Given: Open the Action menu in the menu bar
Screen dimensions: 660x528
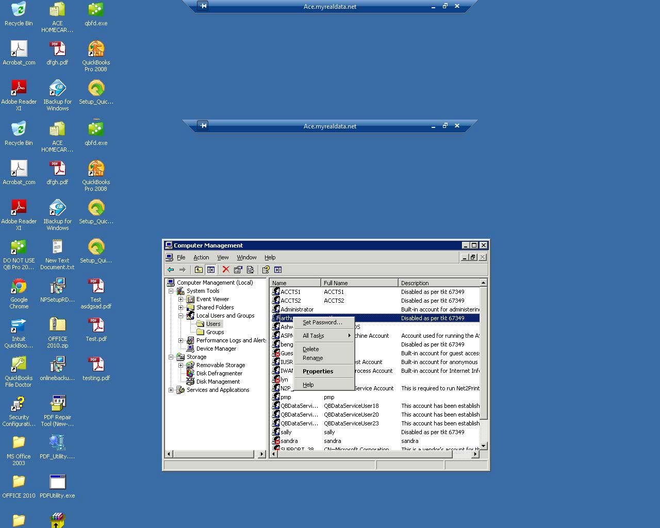Looking at the screenshot, I should click(201, 257).
